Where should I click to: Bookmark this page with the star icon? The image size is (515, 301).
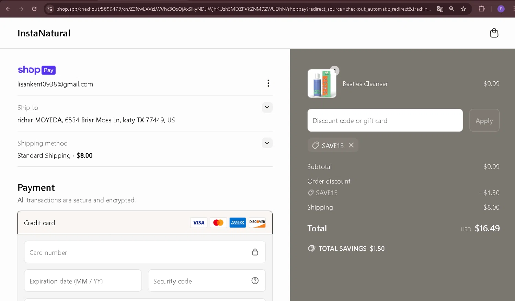[463, 9]
